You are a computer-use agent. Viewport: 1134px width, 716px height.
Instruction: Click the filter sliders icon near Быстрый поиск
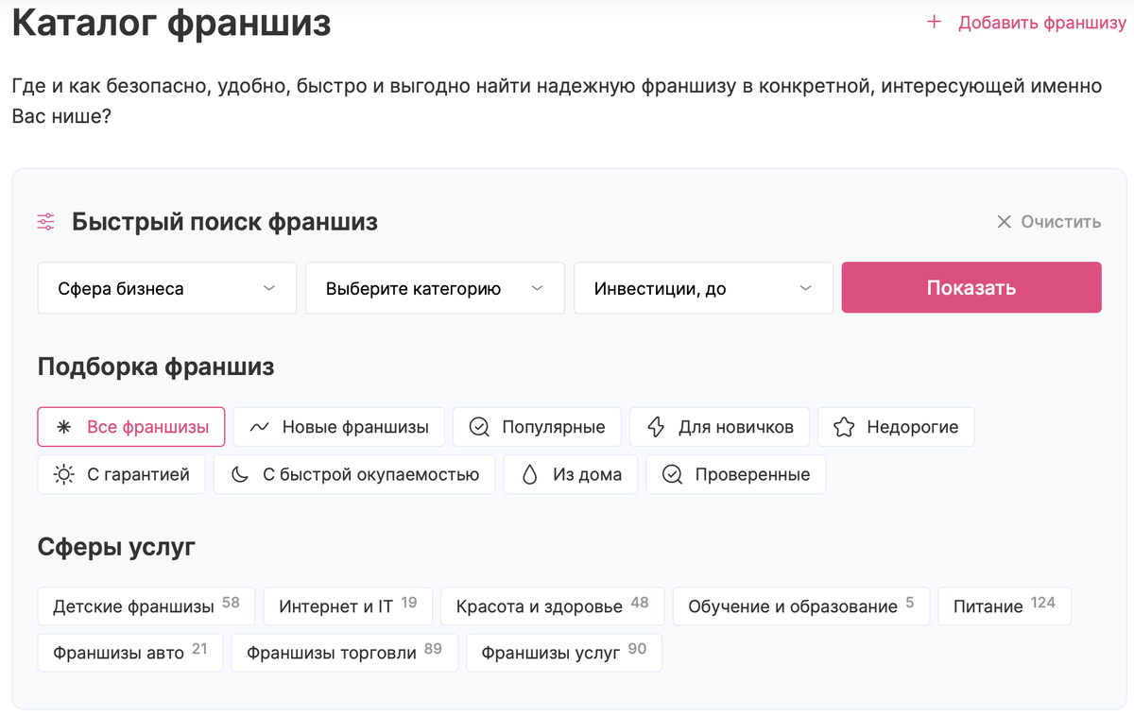pos(45,221)
